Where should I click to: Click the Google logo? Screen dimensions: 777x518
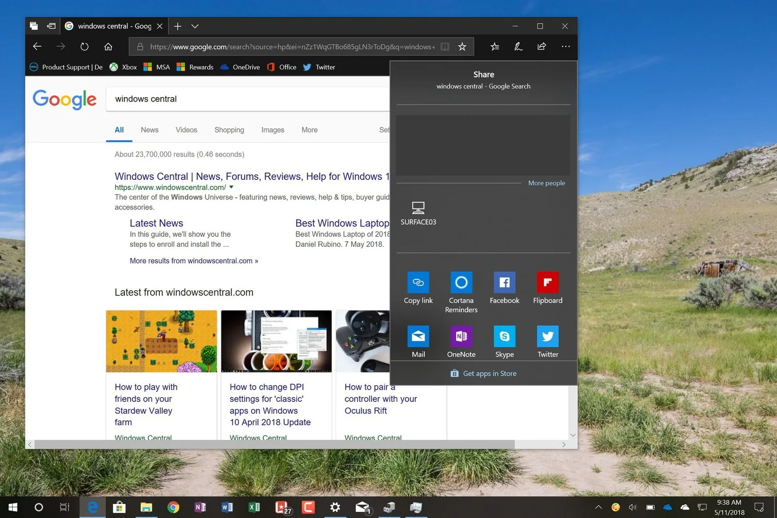(x=65, y=100)
